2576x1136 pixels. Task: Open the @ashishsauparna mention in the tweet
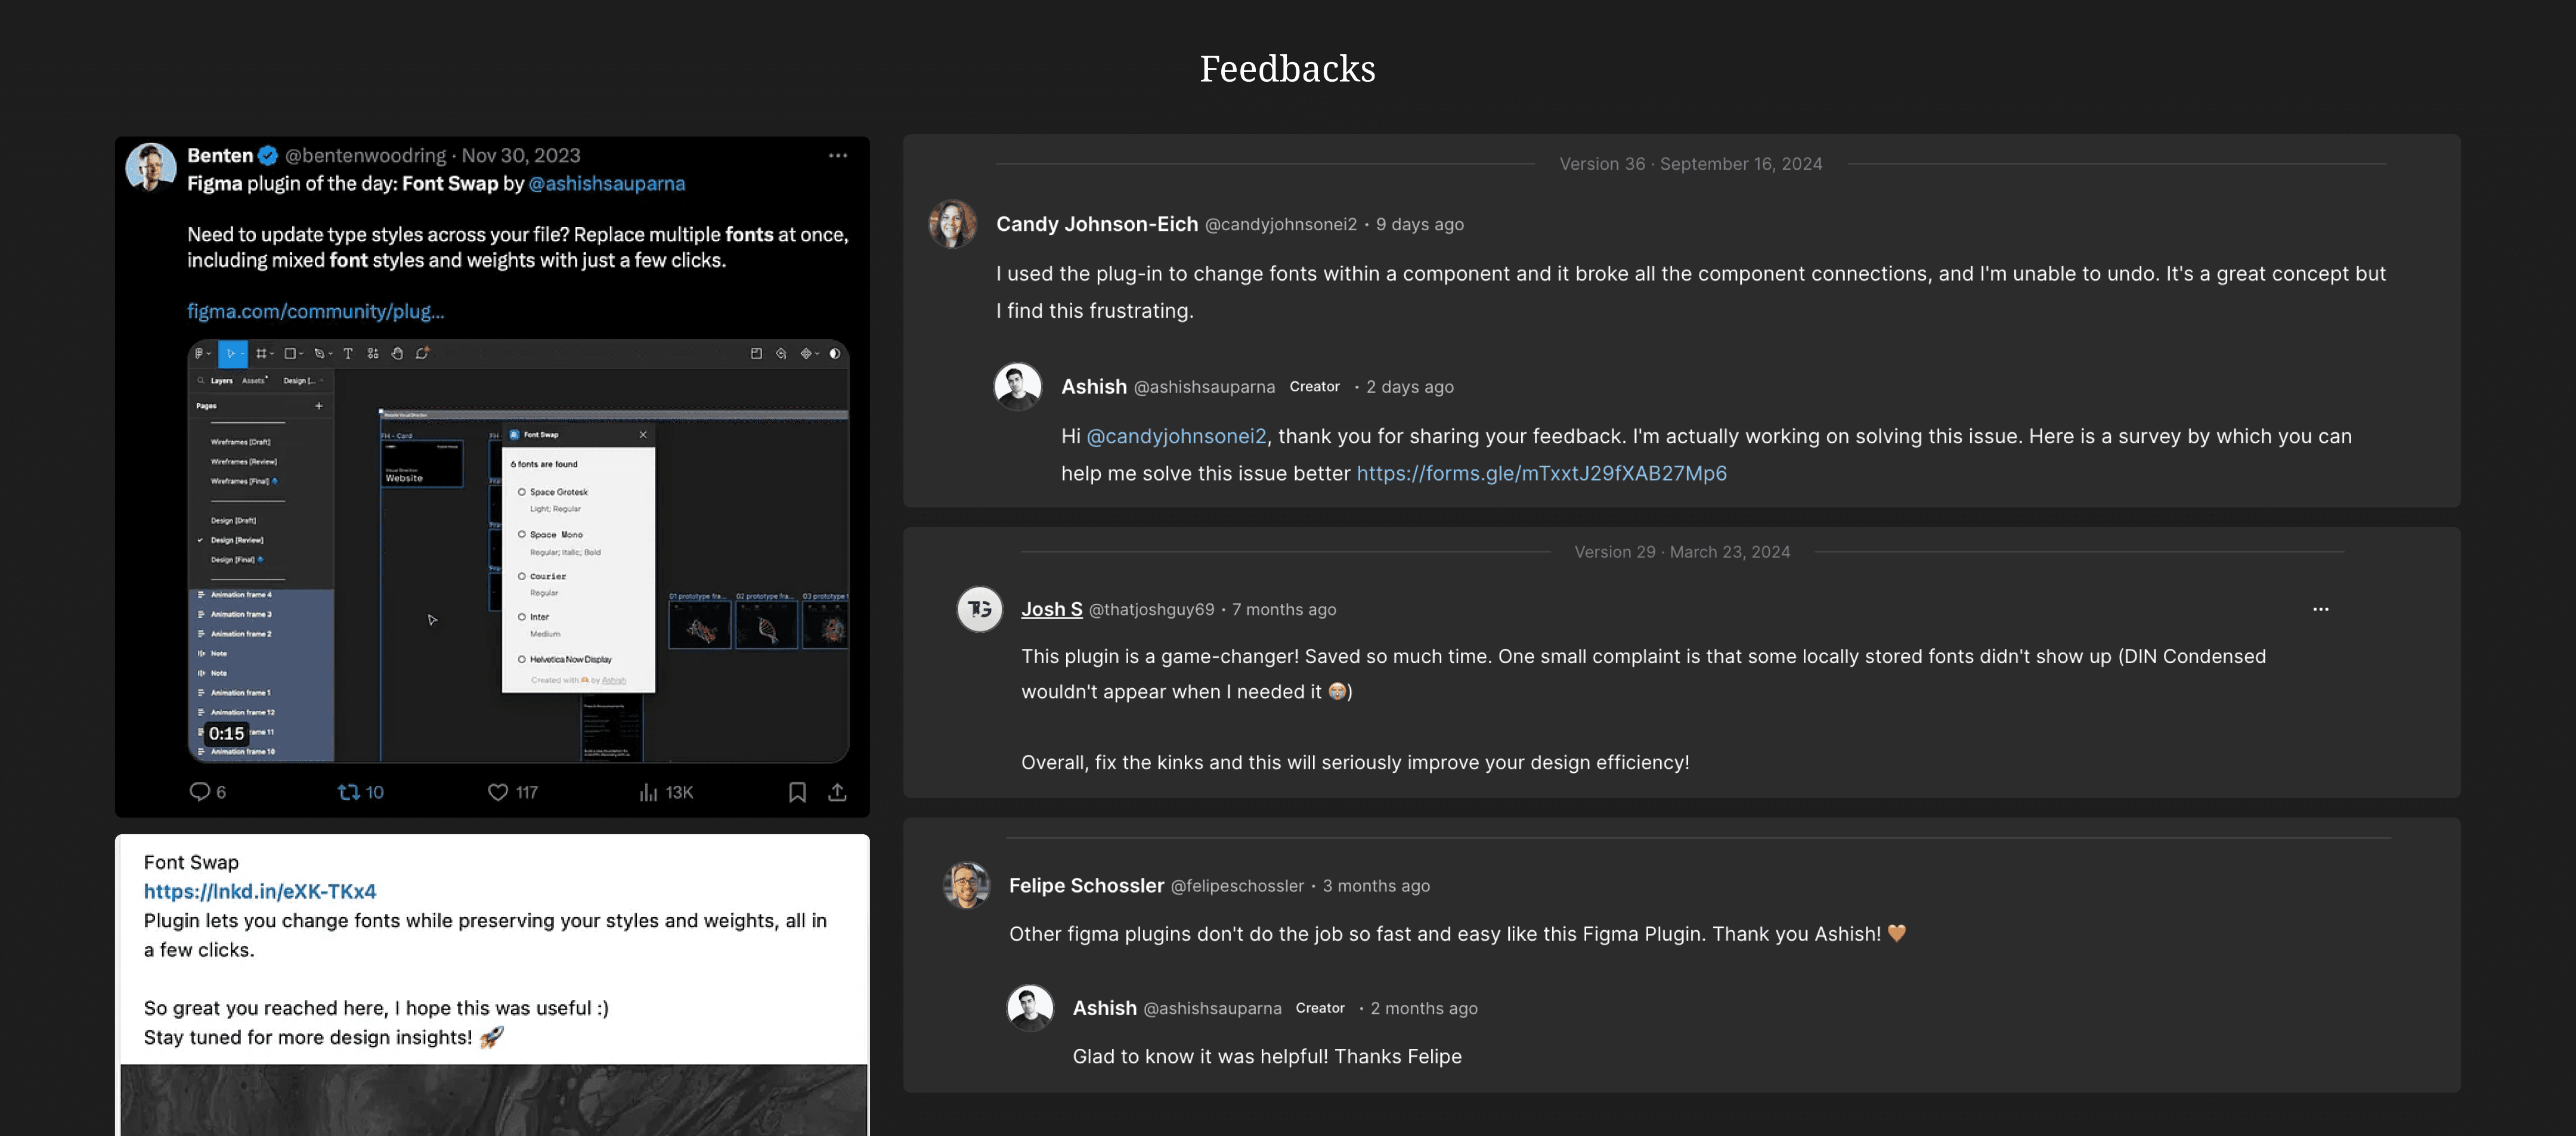coord(607,183)
